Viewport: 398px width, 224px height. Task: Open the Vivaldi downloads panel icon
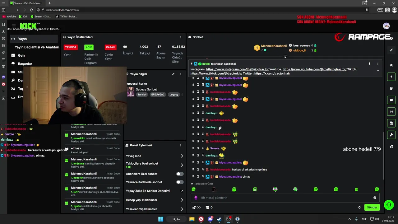click(3, 31)
